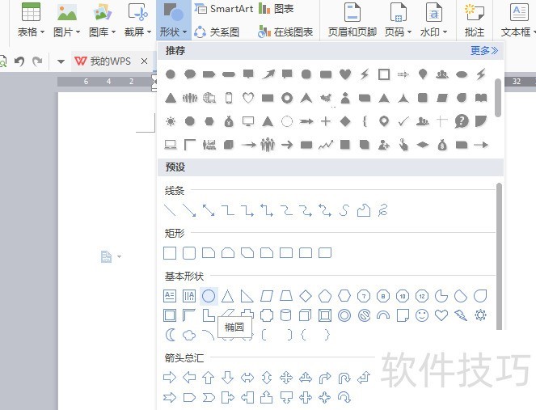Choose the double-arrow line in 线条

click(x=209, y=210)
